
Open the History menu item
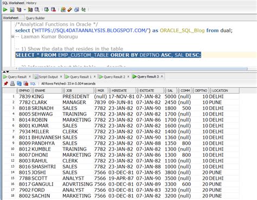tap(31, 3)
